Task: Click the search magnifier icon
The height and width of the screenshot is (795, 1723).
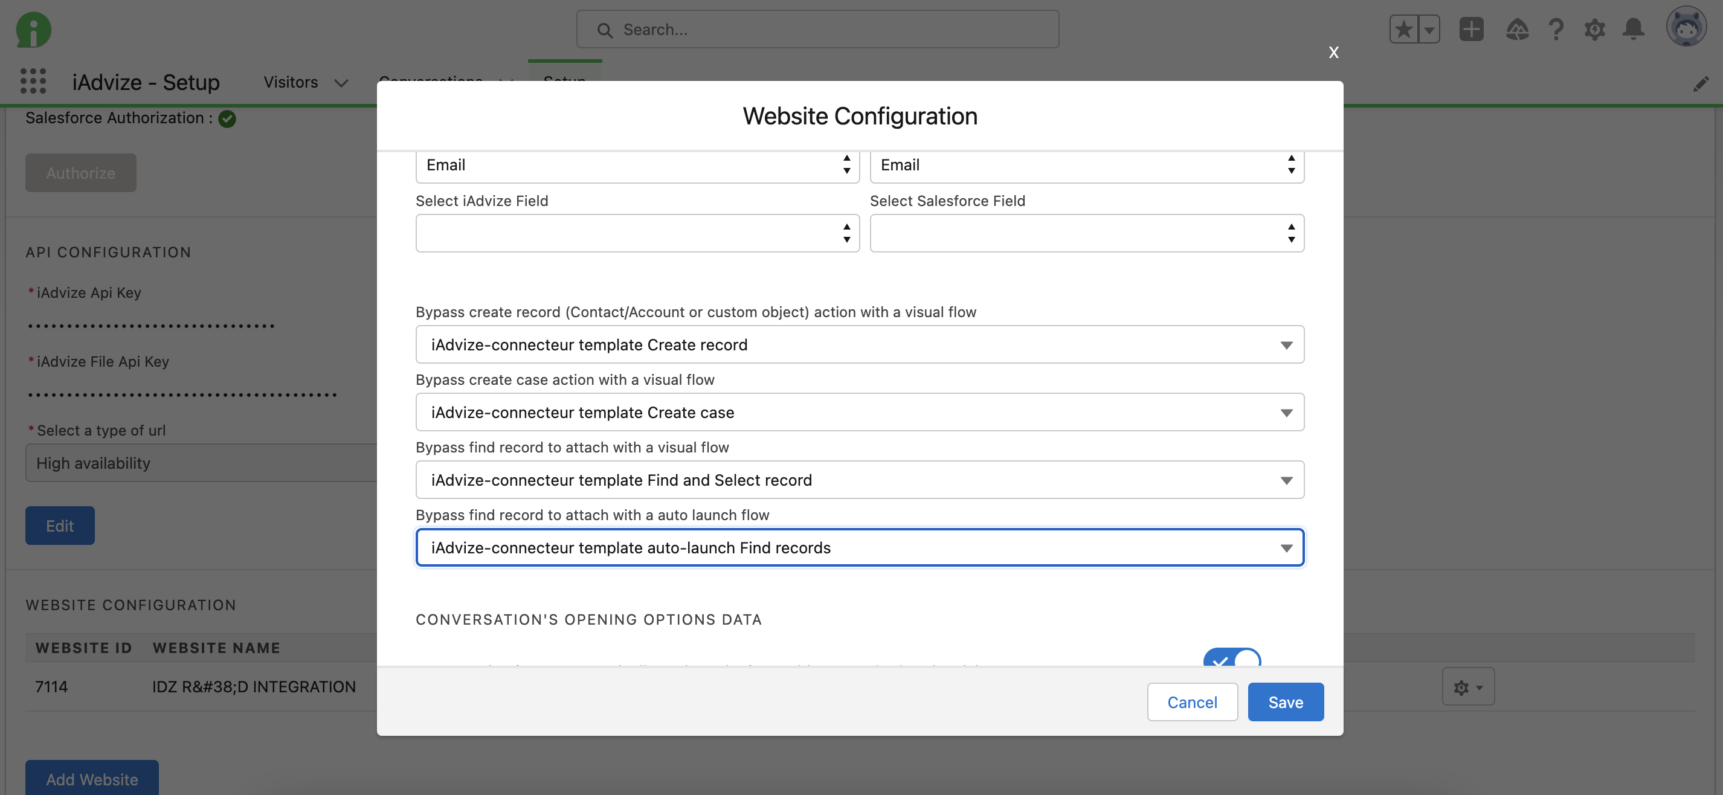Action: coord(605,30)
